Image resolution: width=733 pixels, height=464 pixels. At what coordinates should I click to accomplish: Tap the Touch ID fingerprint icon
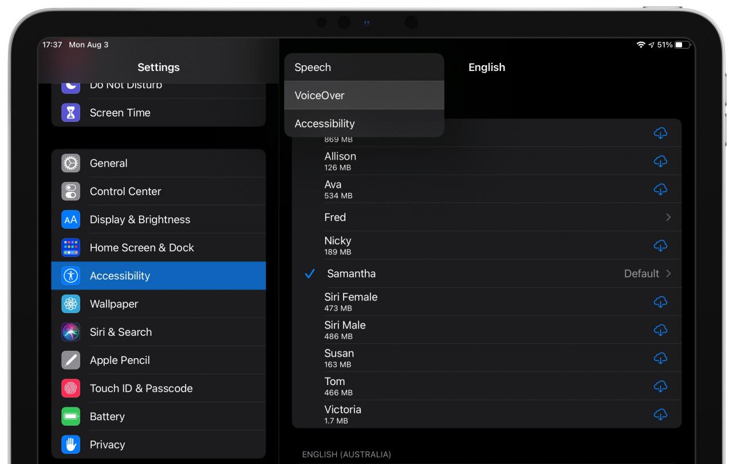pos(70,388)
